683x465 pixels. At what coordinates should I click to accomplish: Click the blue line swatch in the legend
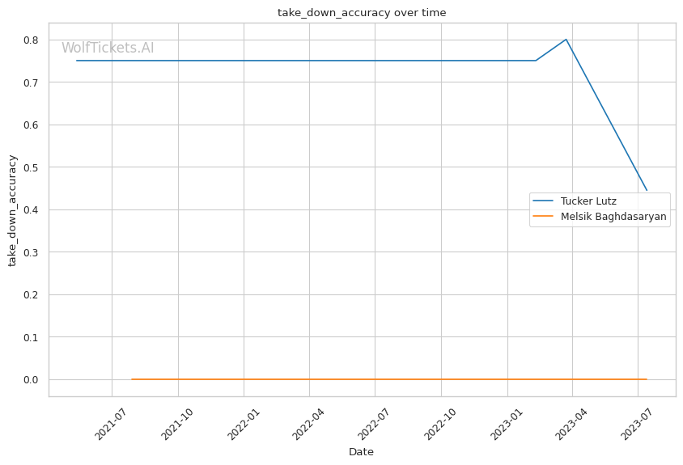543,201
